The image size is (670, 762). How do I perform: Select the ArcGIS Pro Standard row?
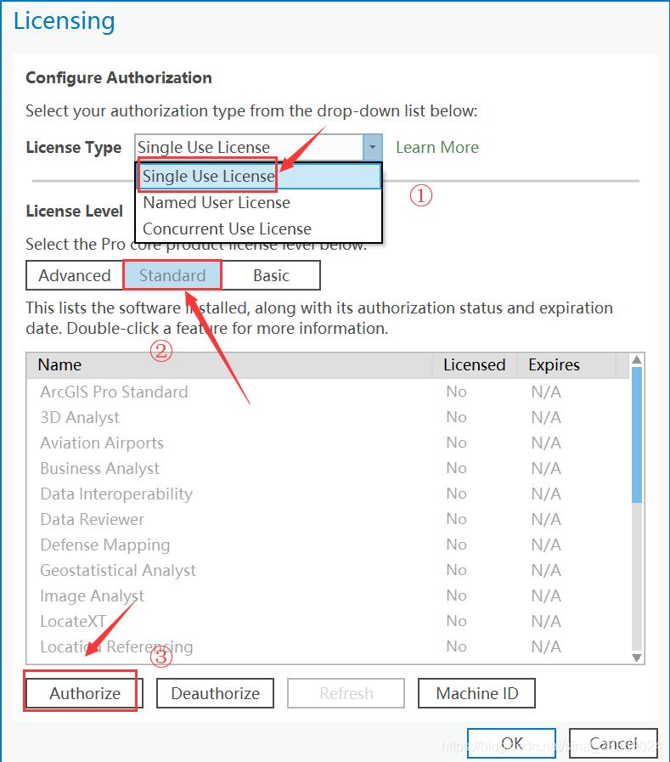point(329,392)
